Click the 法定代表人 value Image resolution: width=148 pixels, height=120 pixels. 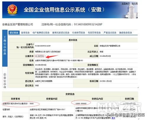tap(102, 52)
